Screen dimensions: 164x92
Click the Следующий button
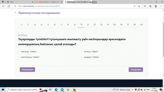[x=136, y=70]
